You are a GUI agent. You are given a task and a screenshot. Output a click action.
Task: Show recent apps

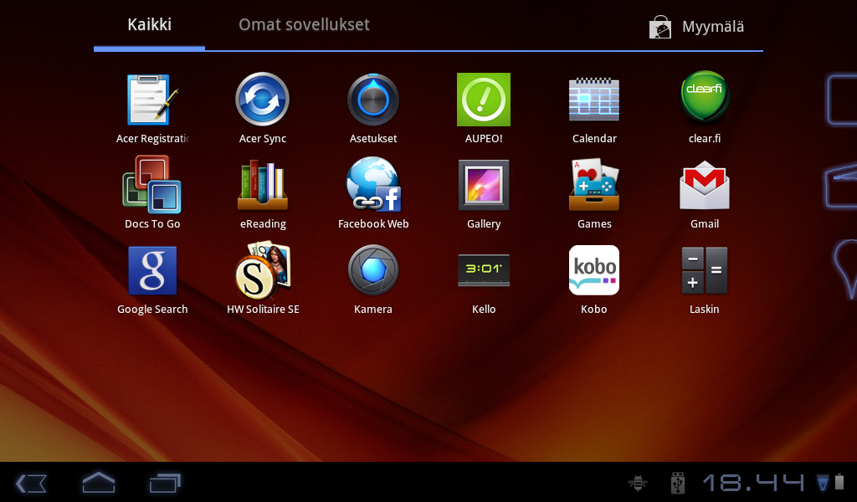(165, 483)
